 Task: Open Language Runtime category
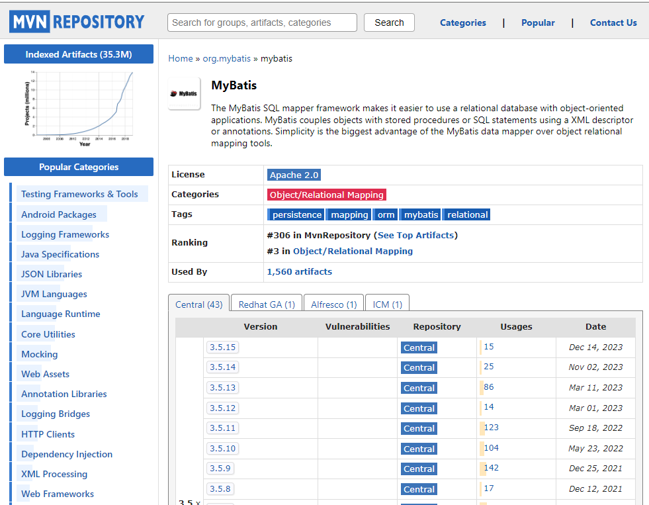point(60,314)
